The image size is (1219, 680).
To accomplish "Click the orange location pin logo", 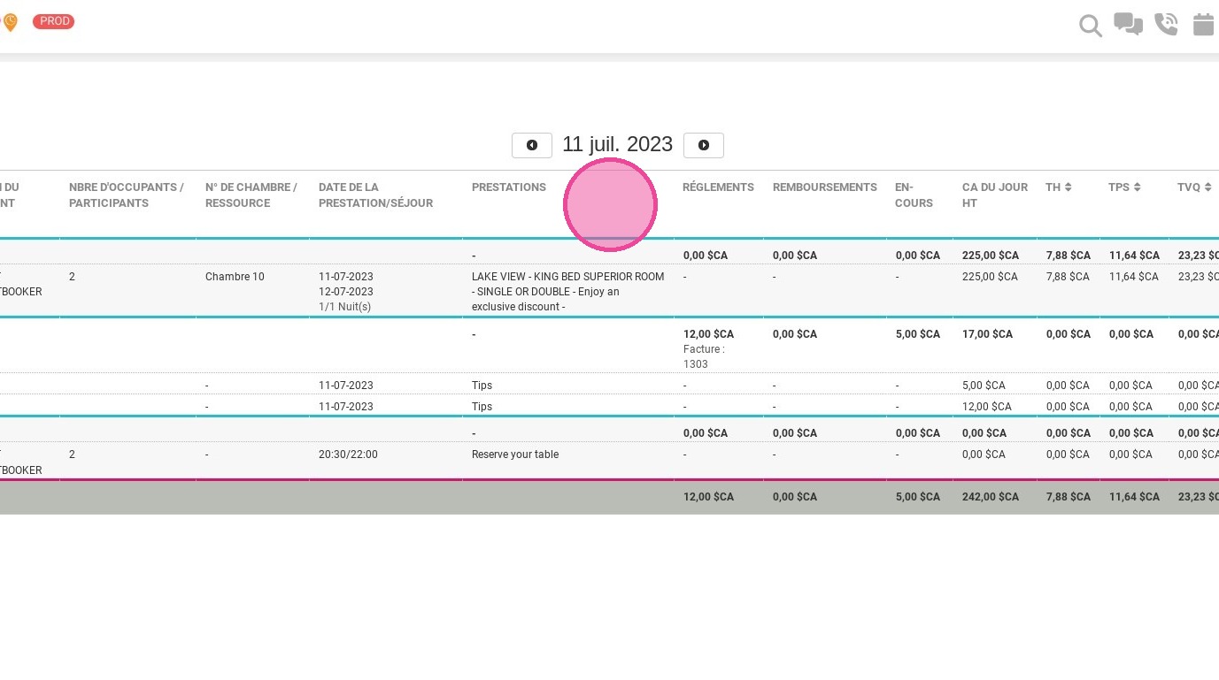I will point(10,22).
